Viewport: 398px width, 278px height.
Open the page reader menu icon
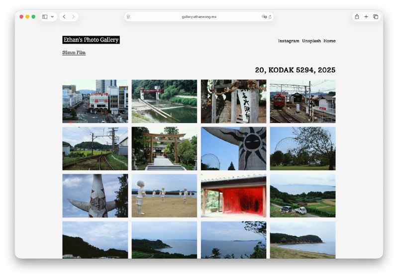[128, 17]
